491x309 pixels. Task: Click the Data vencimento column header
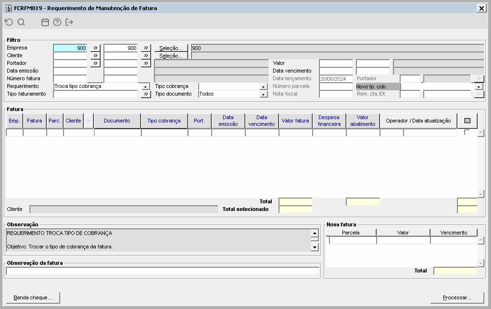262,121
